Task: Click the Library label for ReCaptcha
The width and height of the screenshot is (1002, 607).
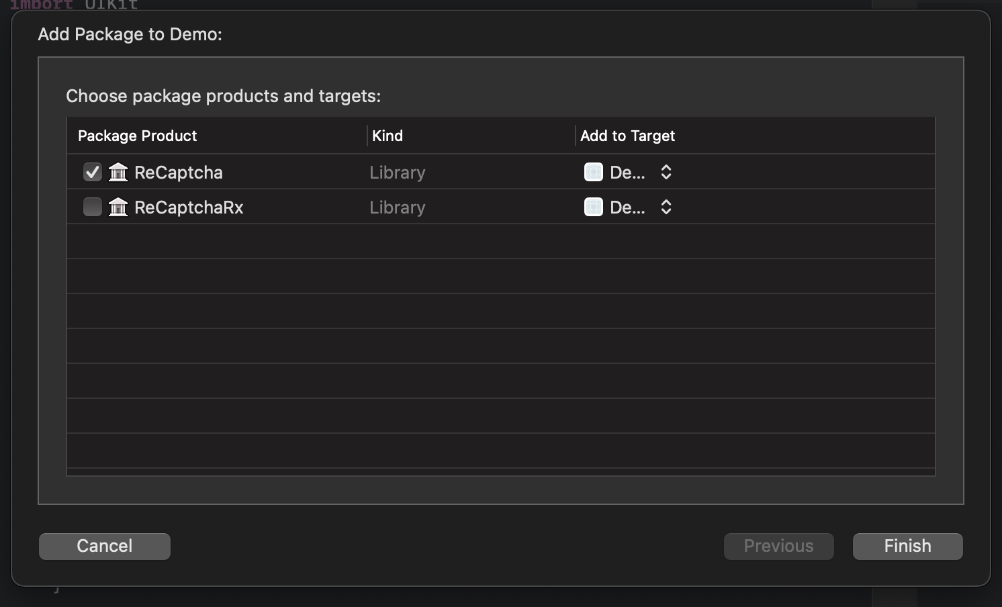Action: tap(397, 172)
